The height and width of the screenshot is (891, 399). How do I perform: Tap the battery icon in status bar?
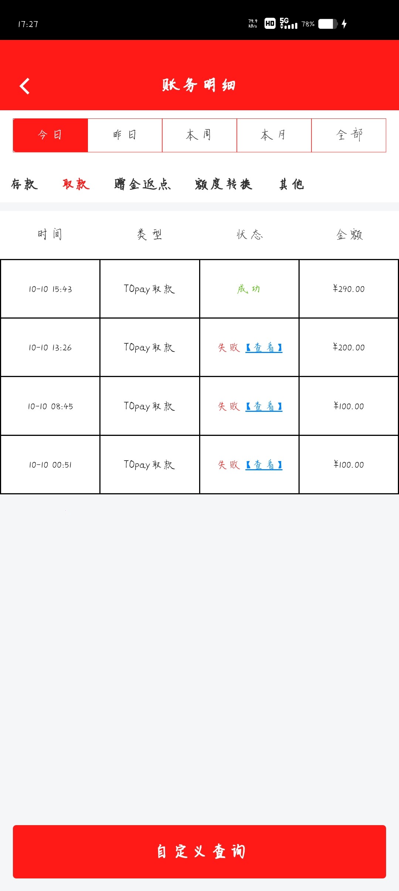[x=328, y=24]
